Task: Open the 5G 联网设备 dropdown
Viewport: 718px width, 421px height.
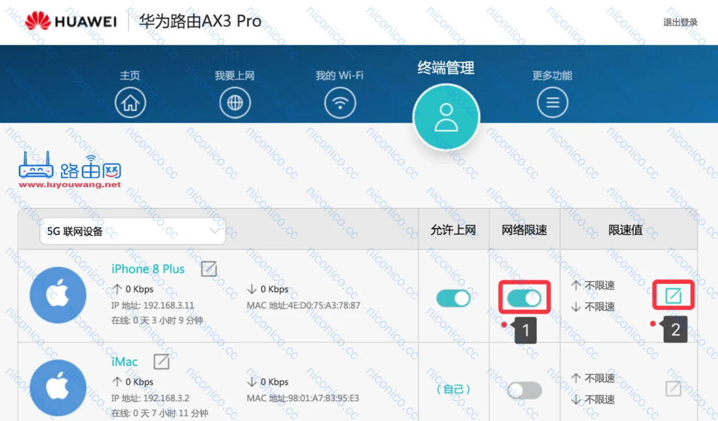Action: [x=133, y=231]
